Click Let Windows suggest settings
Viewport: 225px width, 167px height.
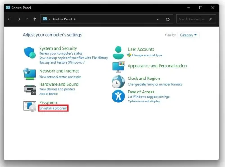click(x=148, y=97)
